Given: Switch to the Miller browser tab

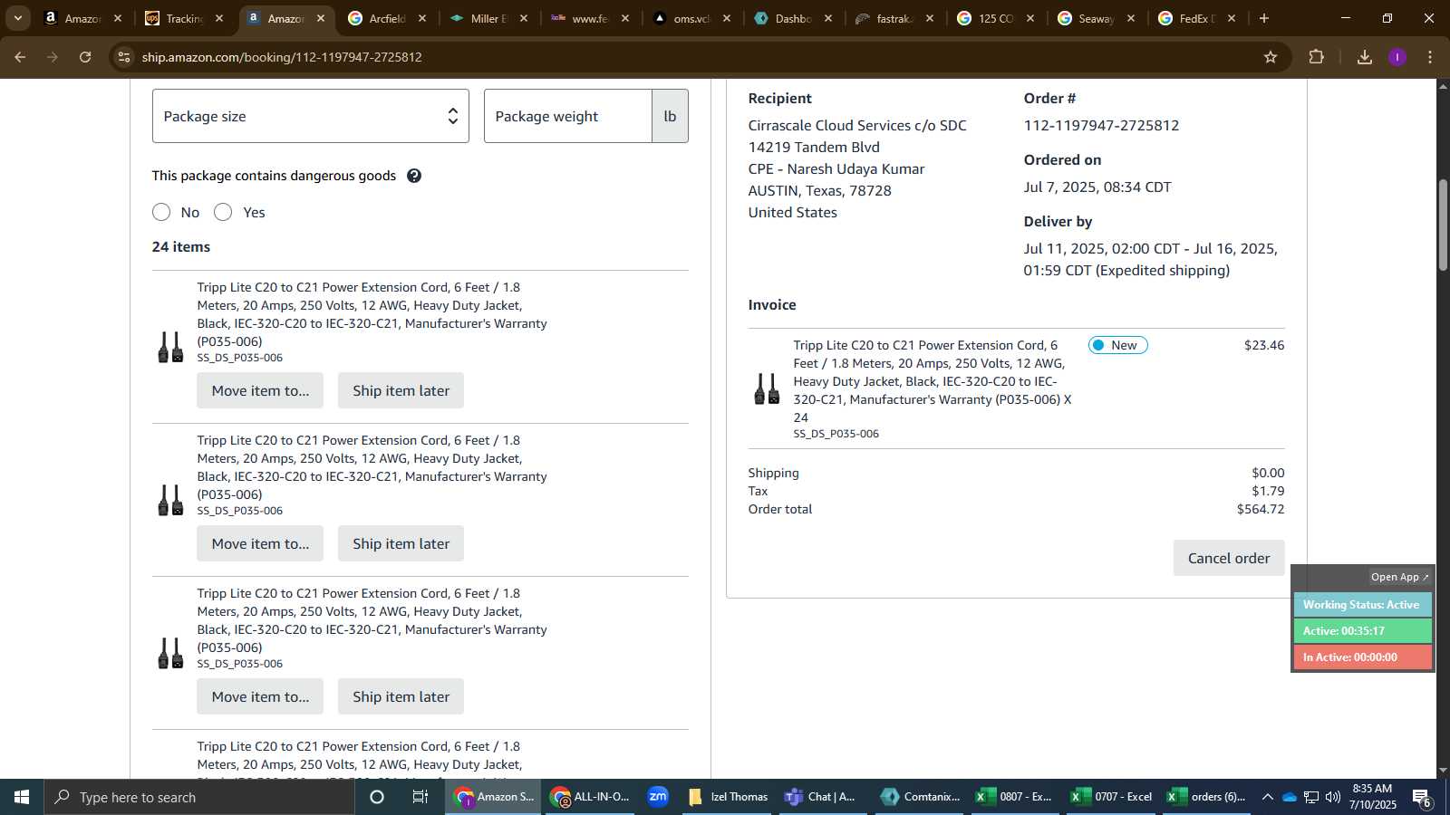Looking at the screenshot, I should click(x=488, y=18).
